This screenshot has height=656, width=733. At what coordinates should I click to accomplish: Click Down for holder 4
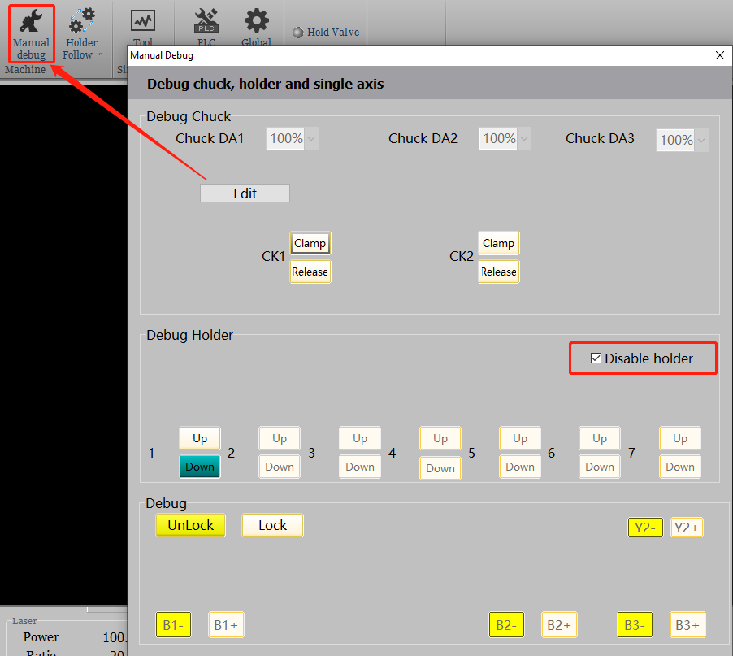coord(440,468)
